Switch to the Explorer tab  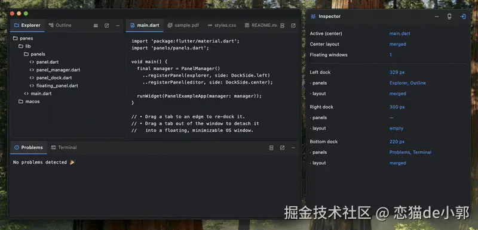tap(27, 26)
